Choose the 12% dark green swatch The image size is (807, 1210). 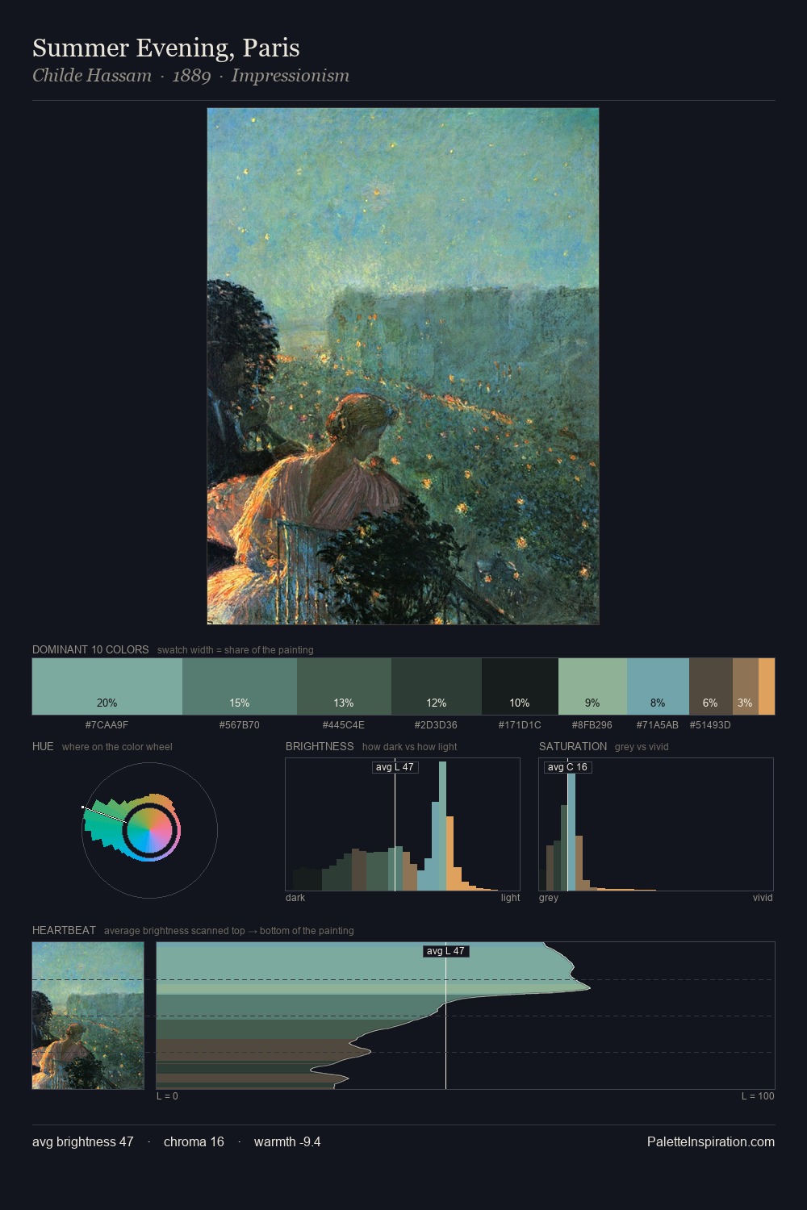point(437,686)
